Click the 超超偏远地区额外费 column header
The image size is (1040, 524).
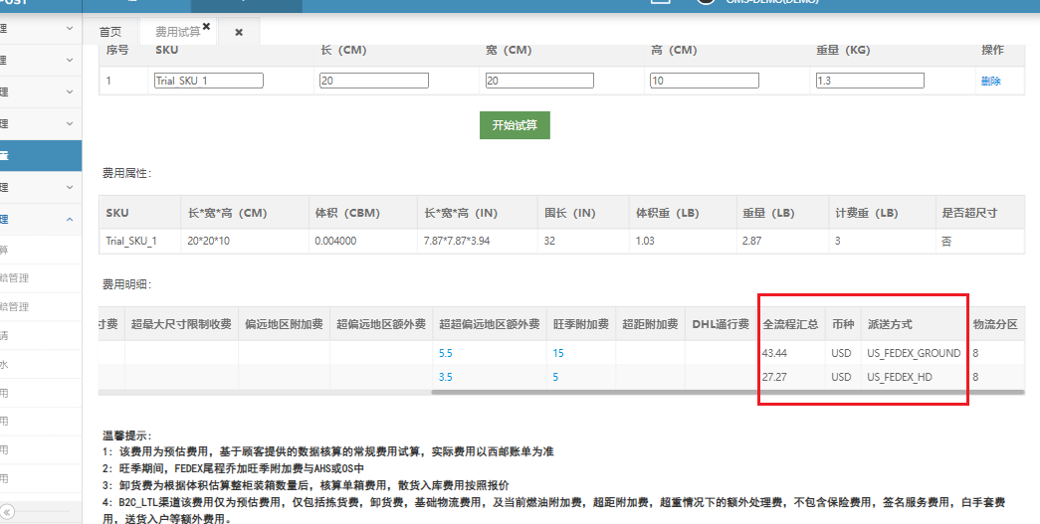point(490,324)
